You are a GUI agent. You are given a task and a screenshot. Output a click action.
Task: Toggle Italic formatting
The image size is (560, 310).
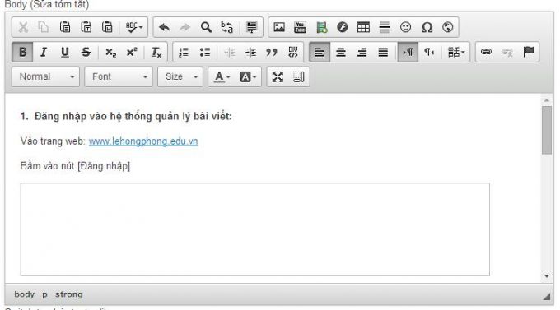tap(44, 52)
